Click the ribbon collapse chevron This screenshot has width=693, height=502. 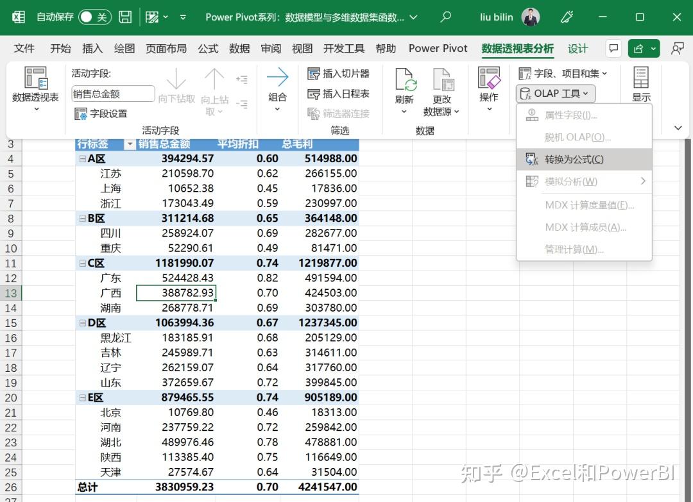point(678,128)
